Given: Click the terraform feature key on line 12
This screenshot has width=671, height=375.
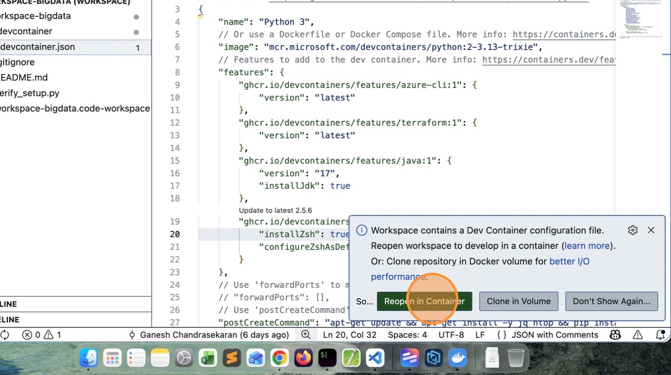Looking at the screenshot, I should tap(350, 123).
